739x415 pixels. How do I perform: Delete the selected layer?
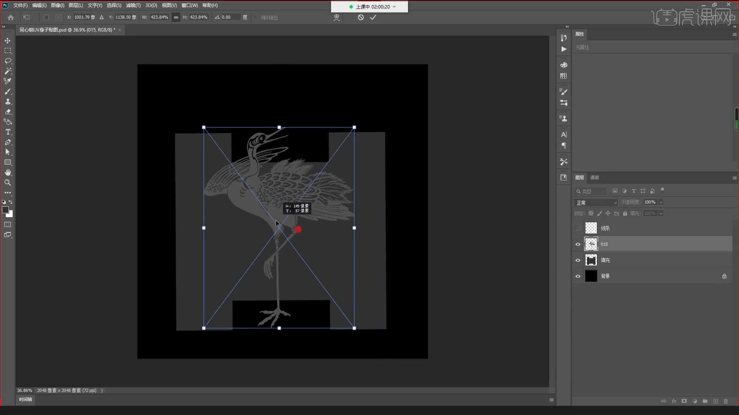726,401
